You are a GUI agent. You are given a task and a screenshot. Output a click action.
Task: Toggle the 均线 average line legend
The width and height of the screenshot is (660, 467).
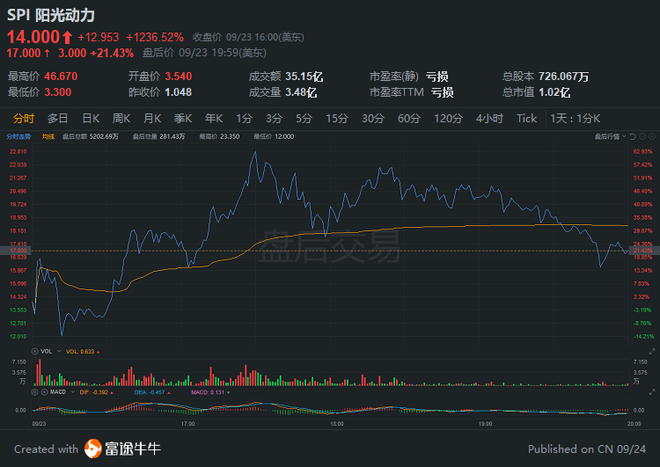[48, 136]
